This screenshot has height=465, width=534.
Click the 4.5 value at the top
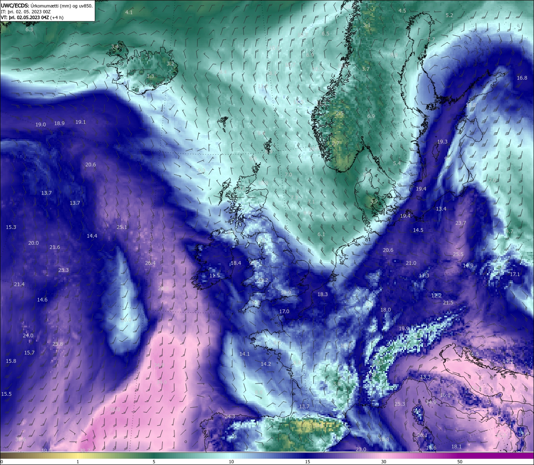click(402, 11)
